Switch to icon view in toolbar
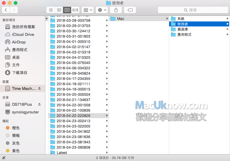Screen dimensions: 230x161 coord(51,10)
